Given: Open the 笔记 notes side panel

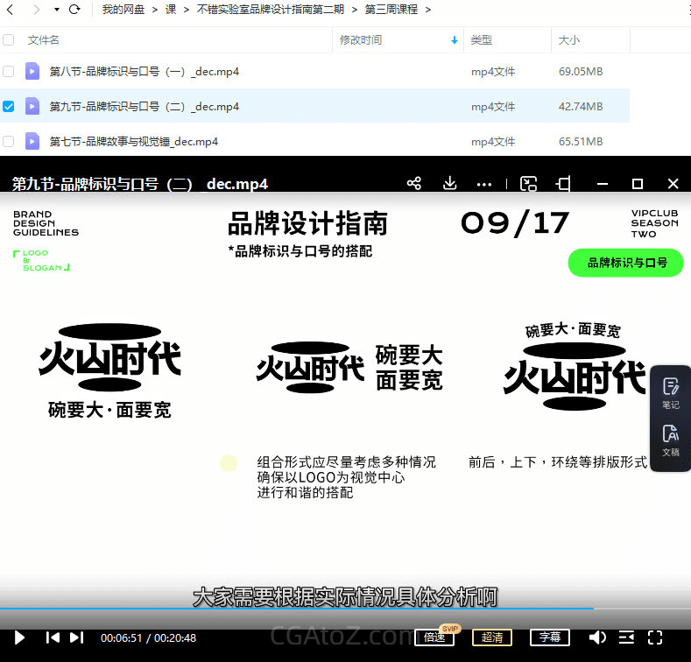Looking at the screenshot, I should click(671, 393).
